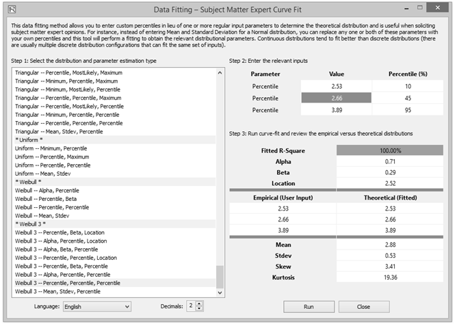
Task: Select Triangular -- Minimum, Percentile, Maximum
Action: click(115, 81)
